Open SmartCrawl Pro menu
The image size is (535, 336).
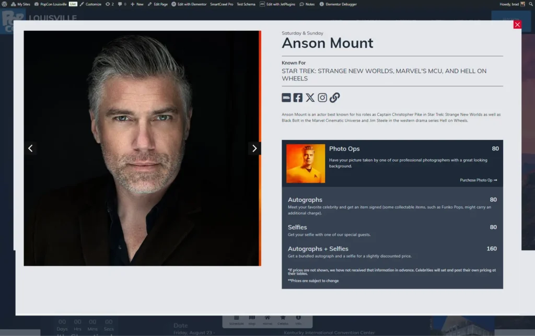tap(222, 4)
